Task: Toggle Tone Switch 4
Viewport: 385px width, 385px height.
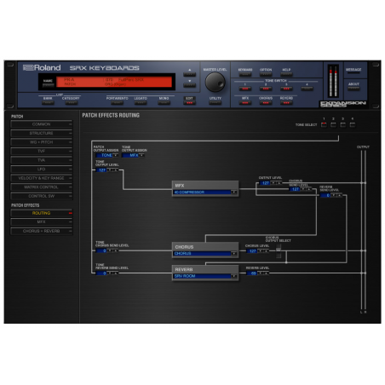Action: coord(307,89)
